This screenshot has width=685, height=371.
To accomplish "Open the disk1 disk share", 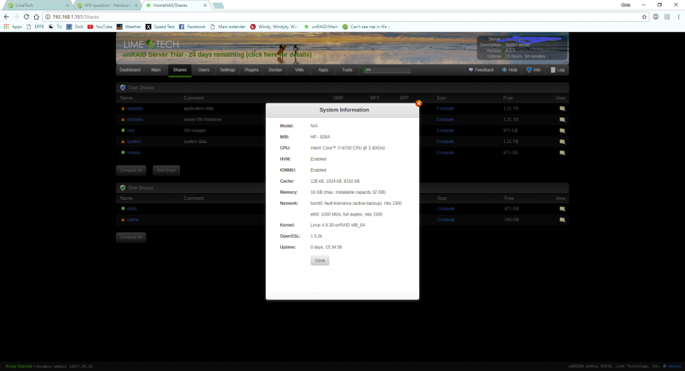I will coord(132,209).
